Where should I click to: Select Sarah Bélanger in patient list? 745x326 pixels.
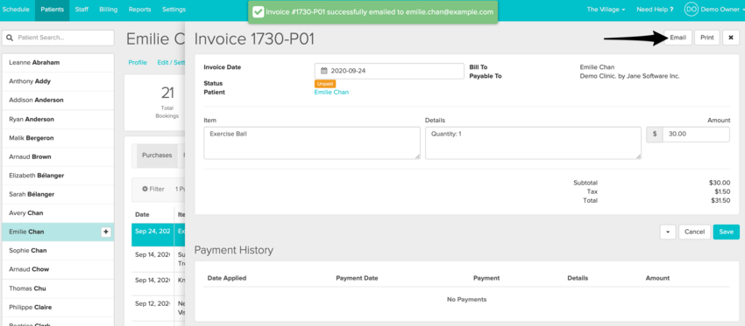click(58, 194)
